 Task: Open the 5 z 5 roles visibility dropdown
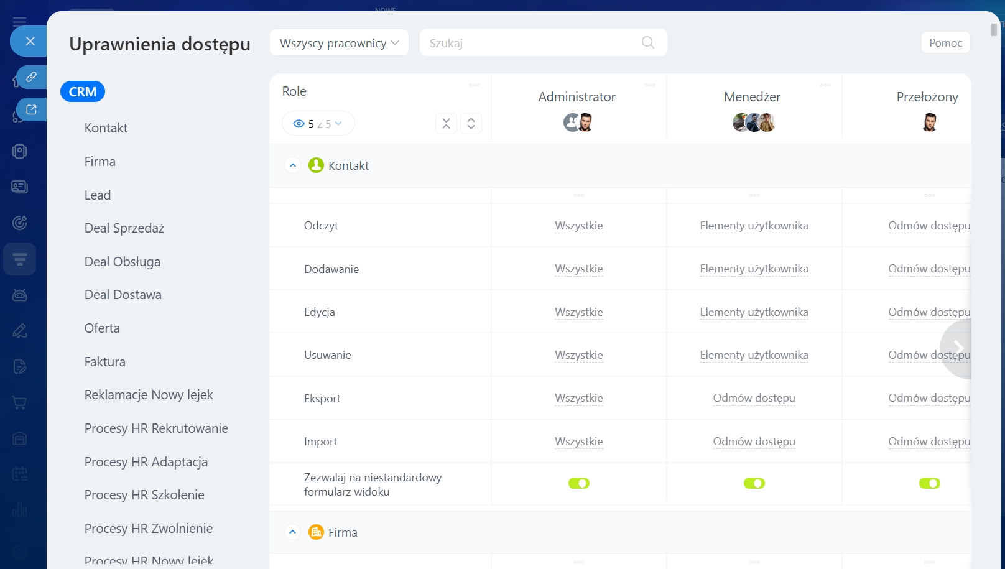coord(318,124)
